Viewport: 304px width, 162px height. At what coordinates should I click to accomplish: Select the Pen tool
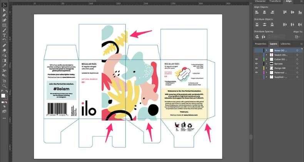click(4, 15)
